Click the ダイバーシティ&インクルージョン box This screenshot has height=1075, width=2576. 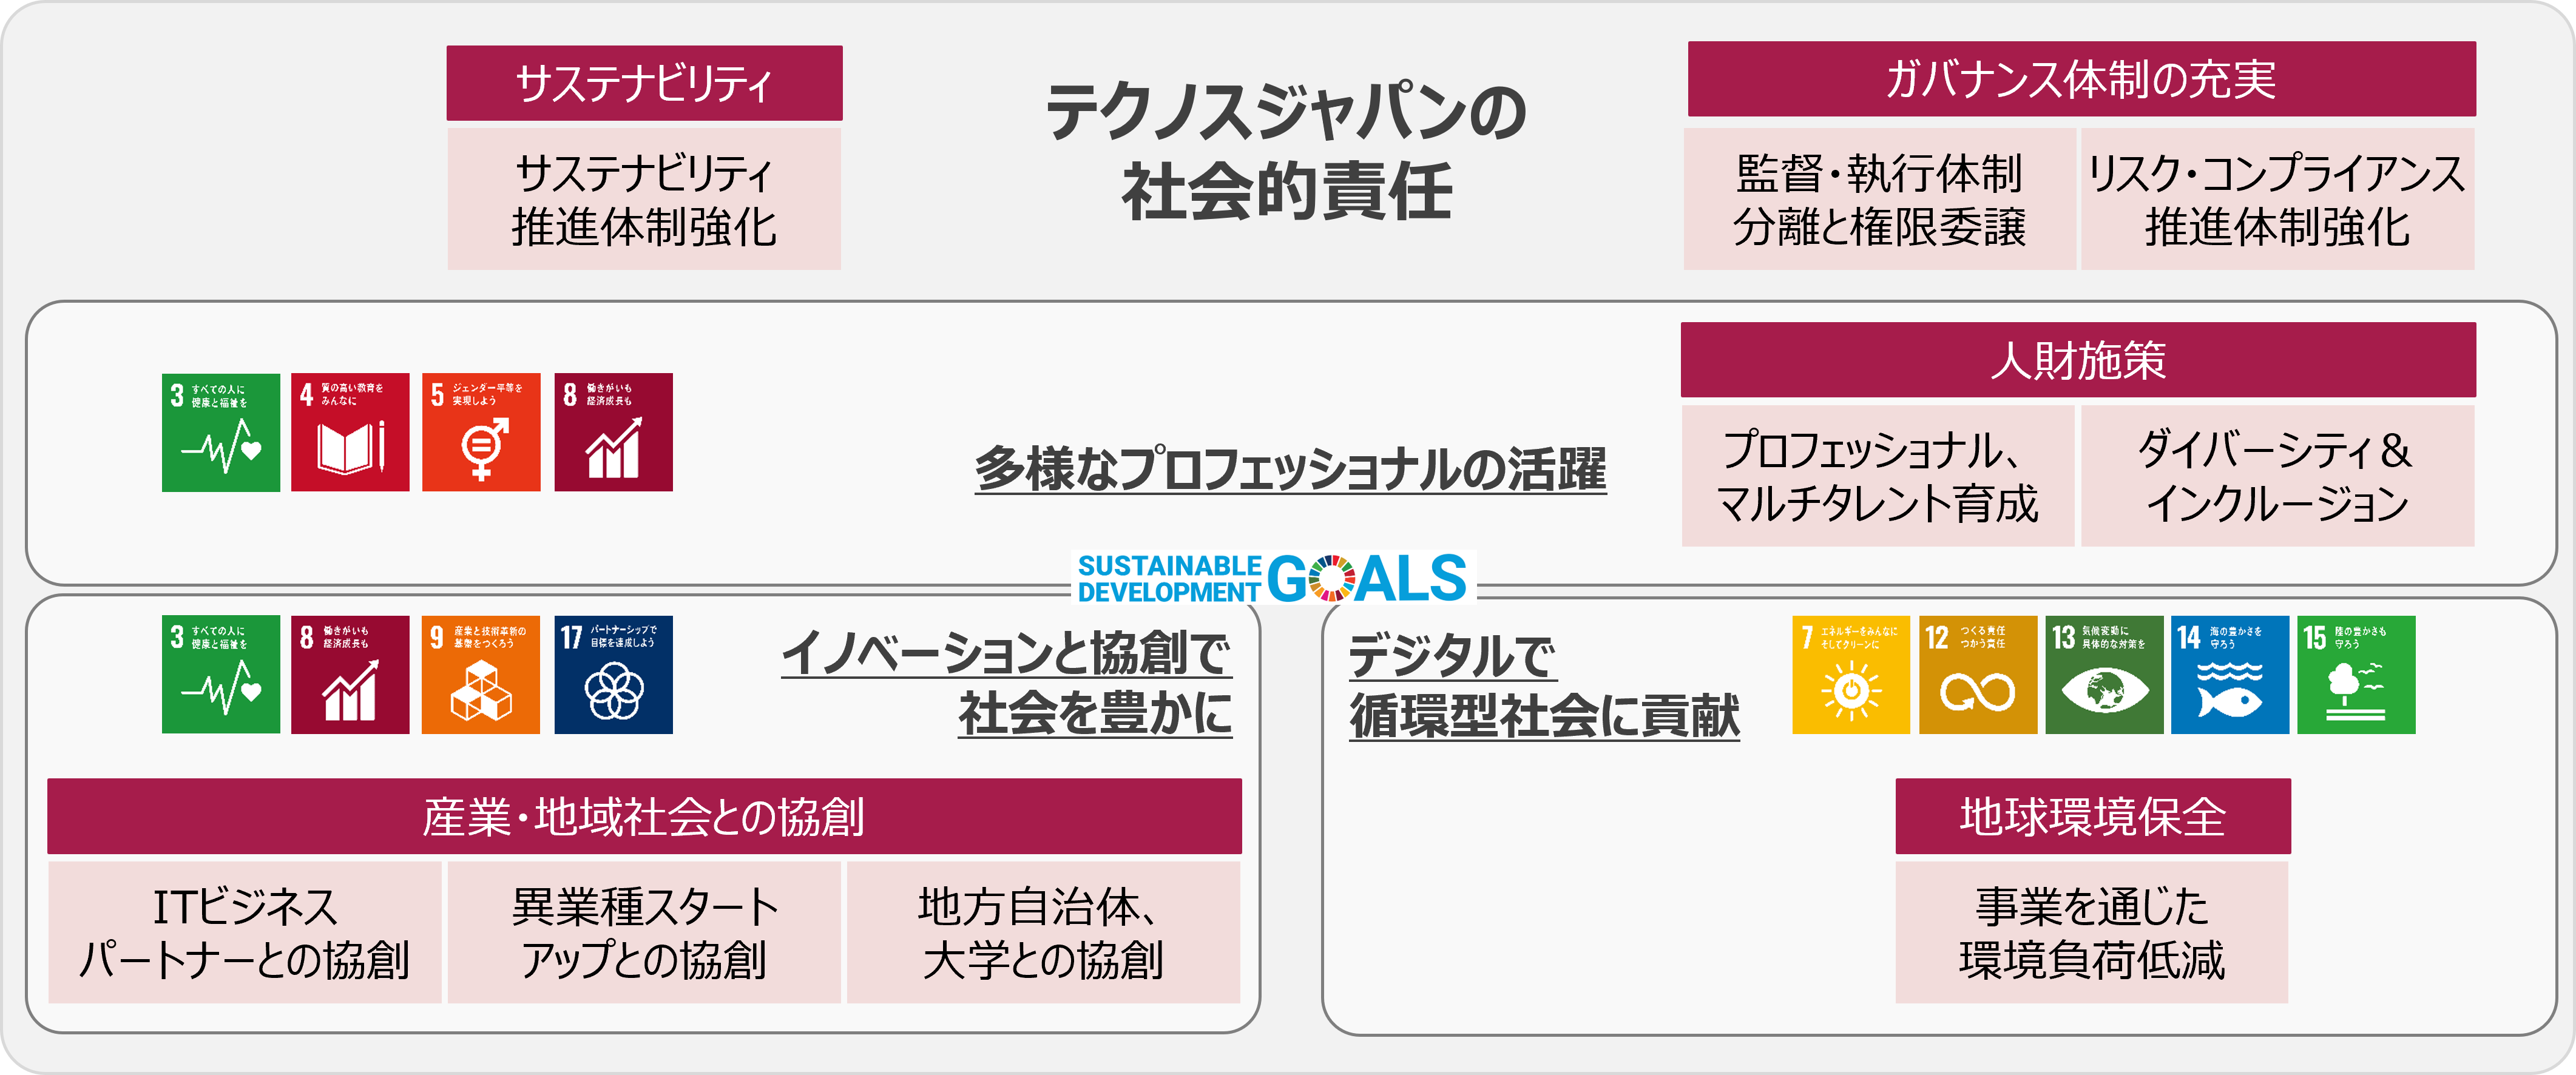click(x=2278, y=476)
